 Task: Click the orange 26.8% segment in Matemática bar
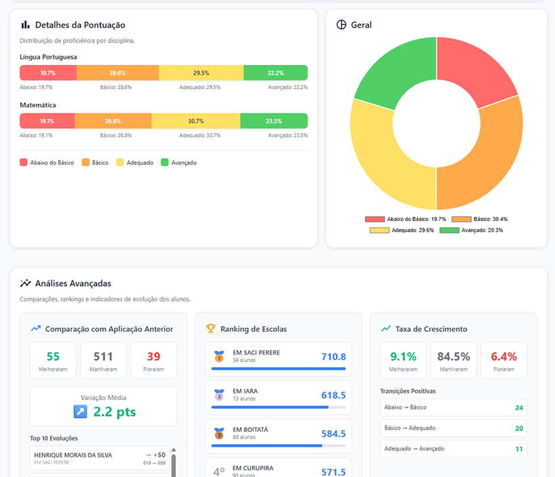coord(114,121)
